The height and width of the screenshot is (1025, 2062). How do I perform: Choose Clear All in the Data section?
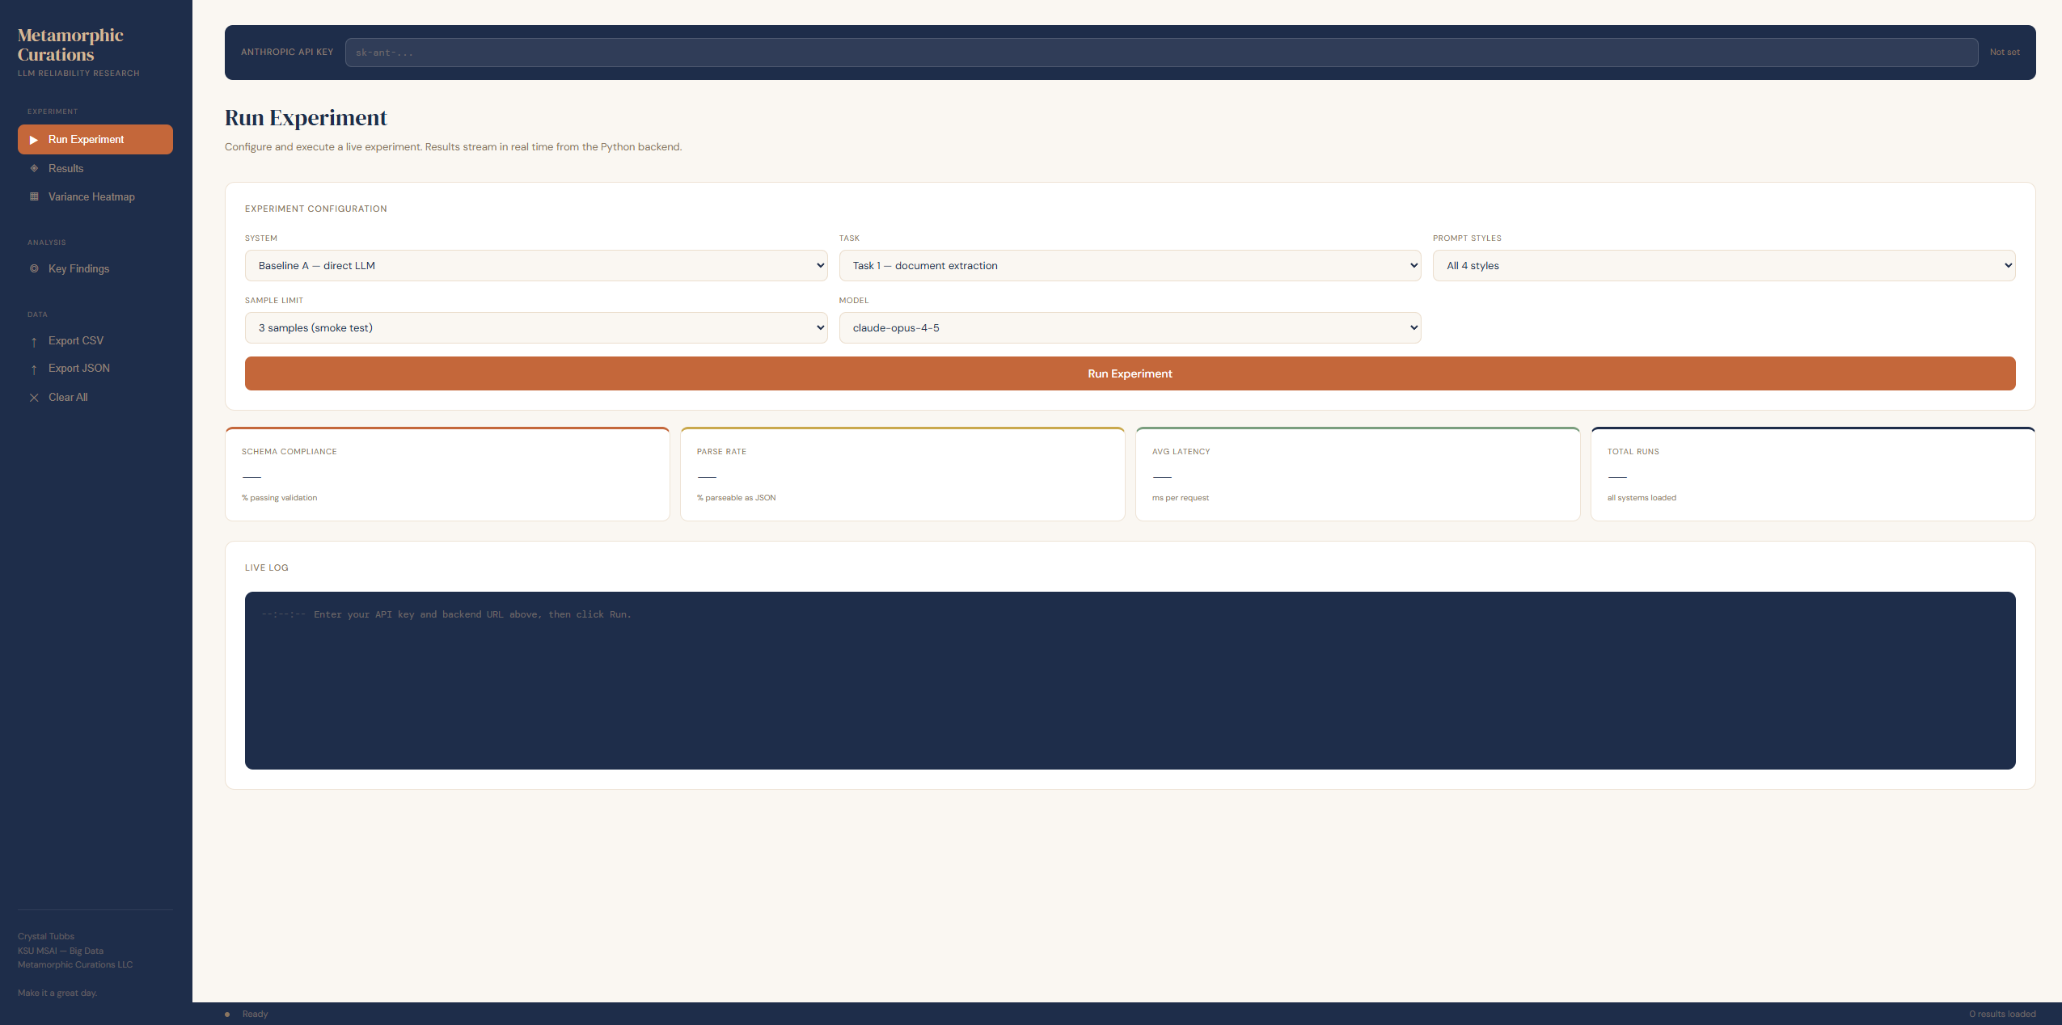coord(95,397)
